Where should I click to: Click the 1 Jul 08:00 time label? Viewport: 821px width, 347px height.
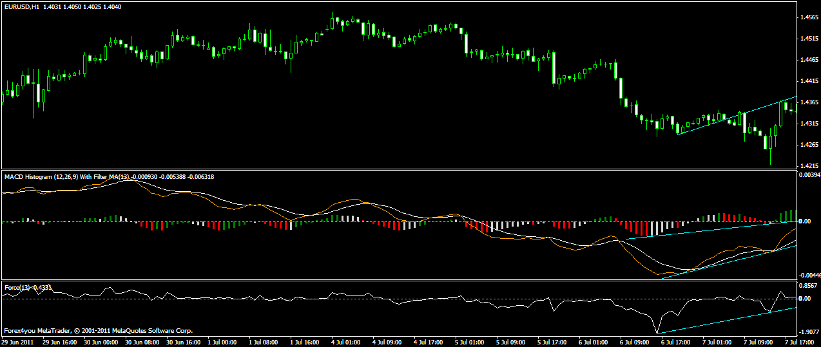pos(262,342)
